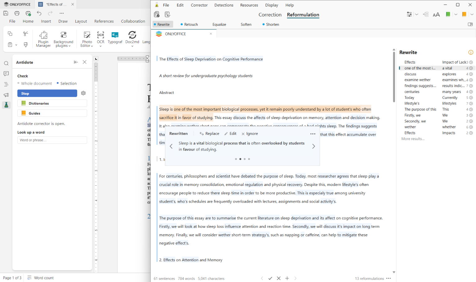
Task: Expand the settings slider dropdown arrow in Antidote
Action: pos(416,15)
